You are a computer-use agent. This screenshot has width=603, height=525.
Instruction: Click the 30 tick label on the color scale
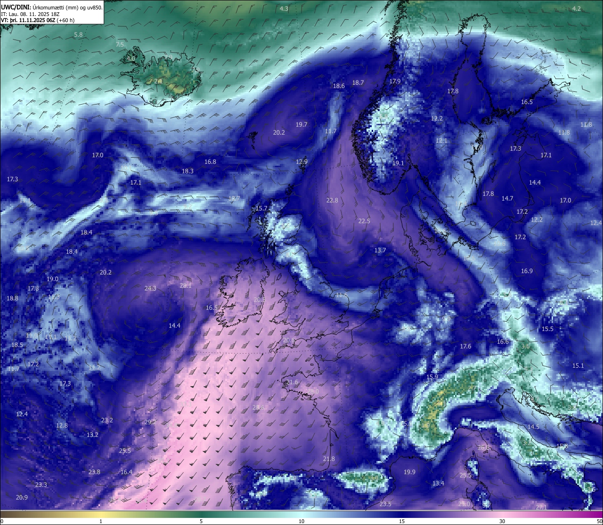click(x=502, y=521)
